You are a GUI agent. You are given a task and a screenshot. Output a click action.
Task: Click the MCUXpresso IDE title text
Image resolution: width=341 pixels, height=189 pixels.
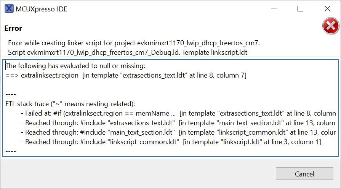click(x=41, y=9)
